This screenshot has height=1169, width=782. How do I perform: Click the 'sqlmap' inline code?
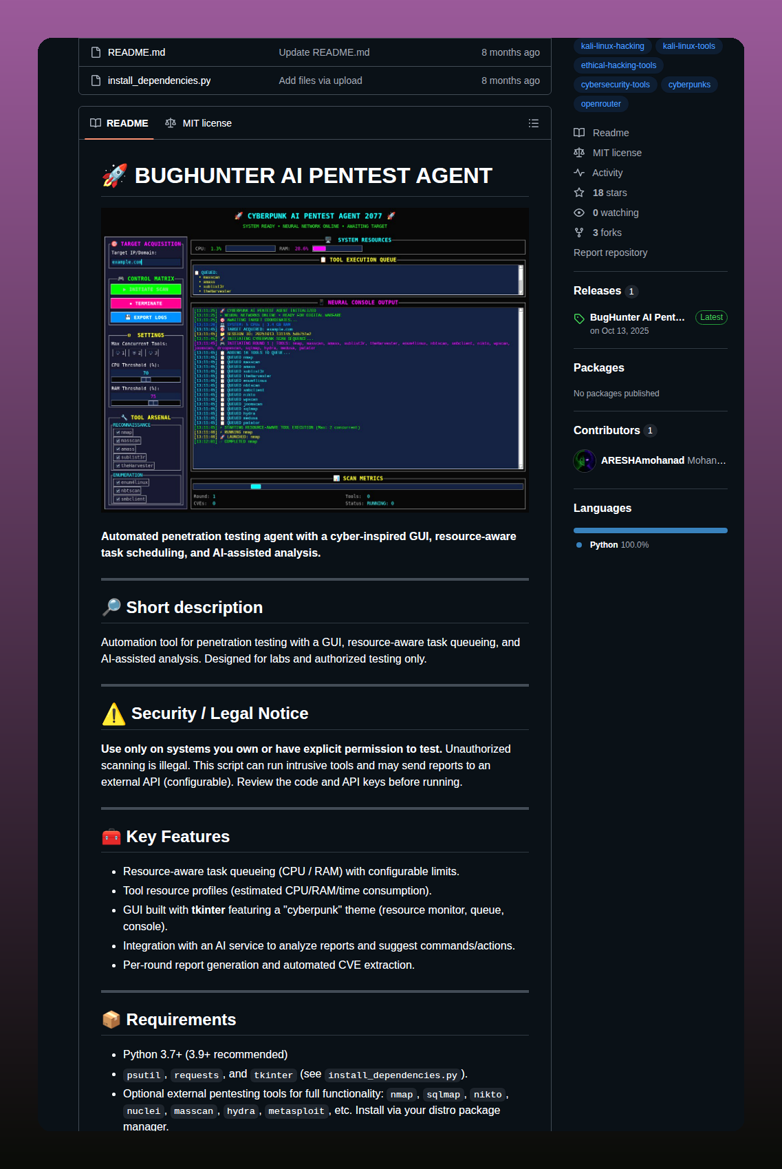(x=443, y=1094)
